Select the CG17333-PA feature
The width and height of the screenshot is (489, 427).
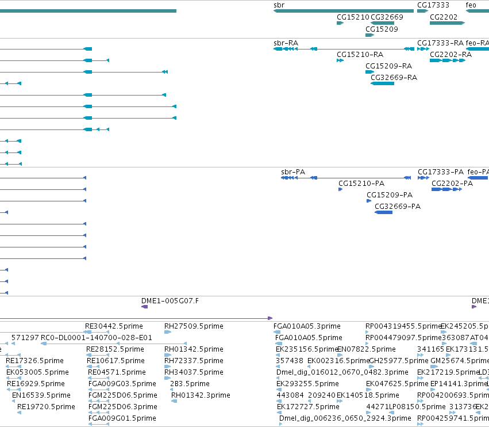coord(423,178)
